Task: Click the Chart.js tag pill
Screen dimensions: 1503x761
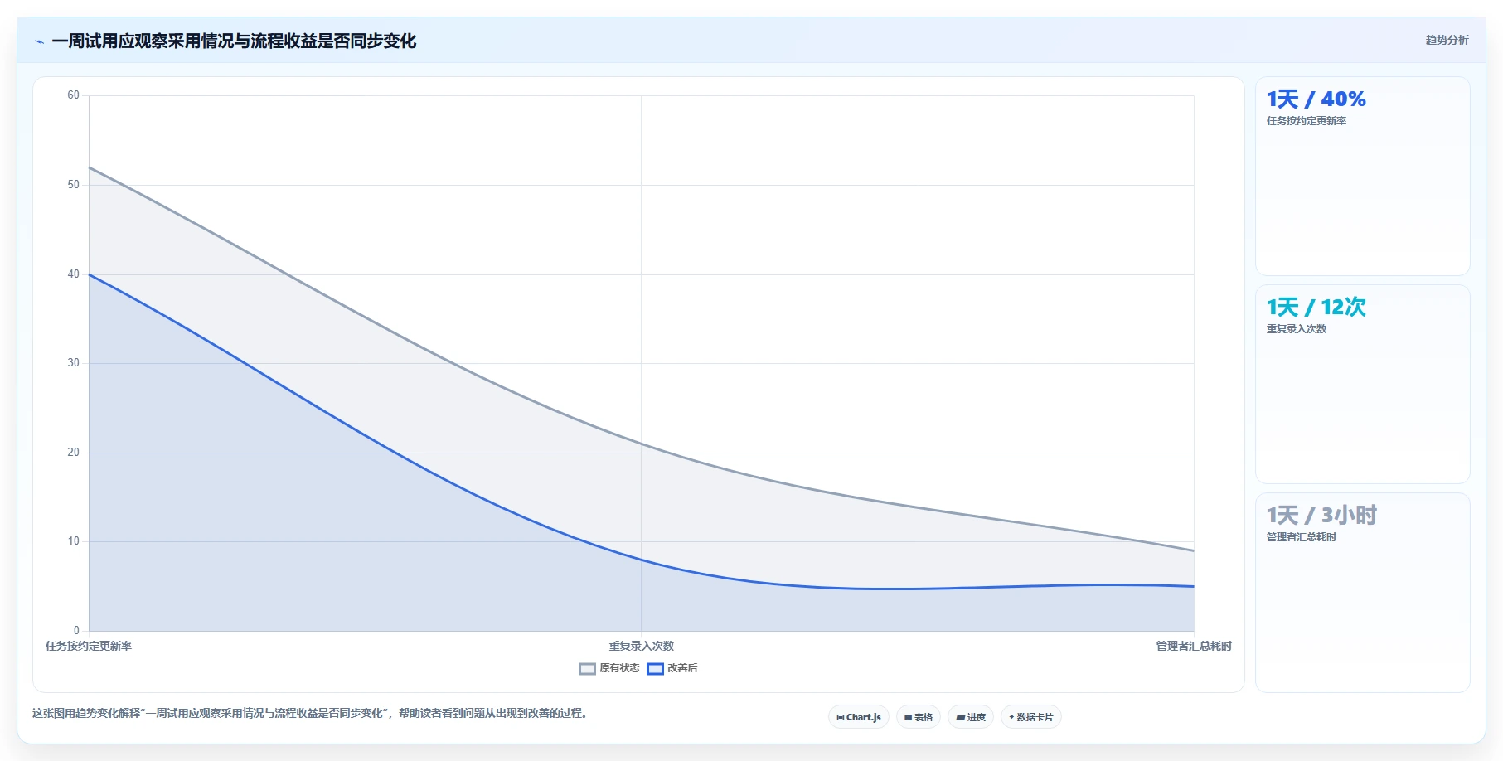Action: (858, 717)
